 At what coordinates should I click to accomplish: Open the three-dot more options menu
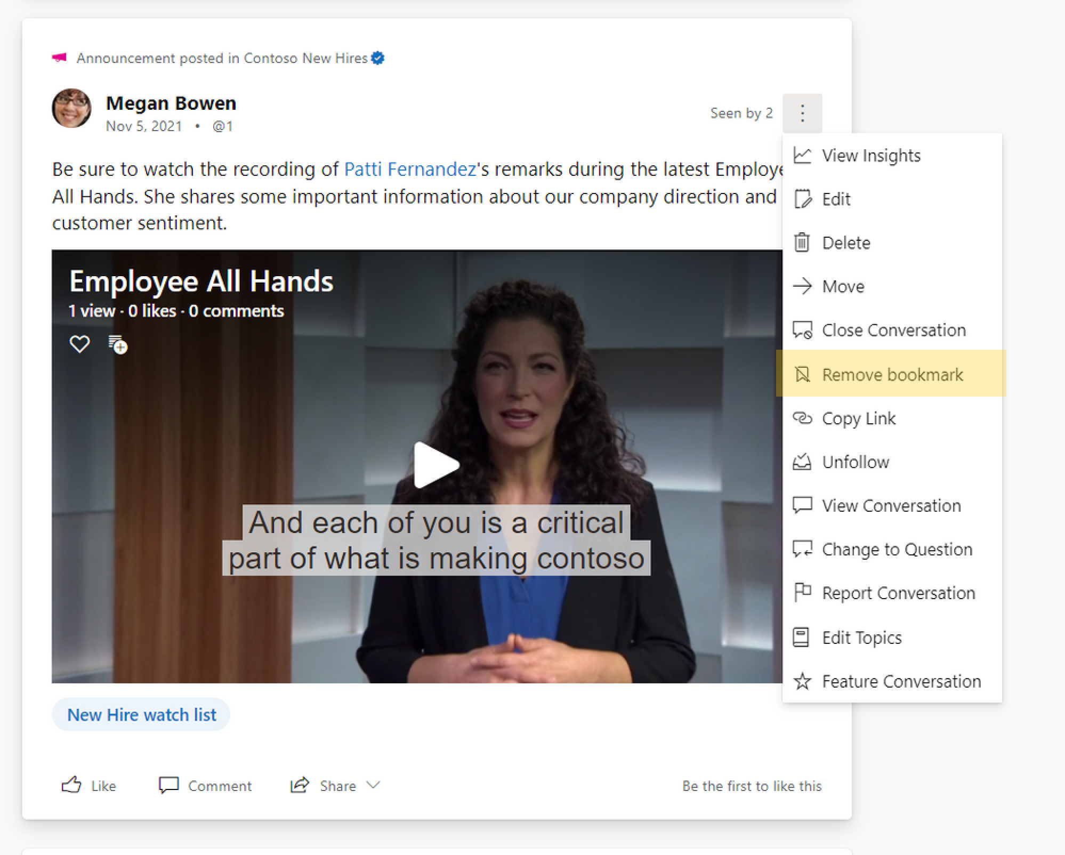pos(802,113)
